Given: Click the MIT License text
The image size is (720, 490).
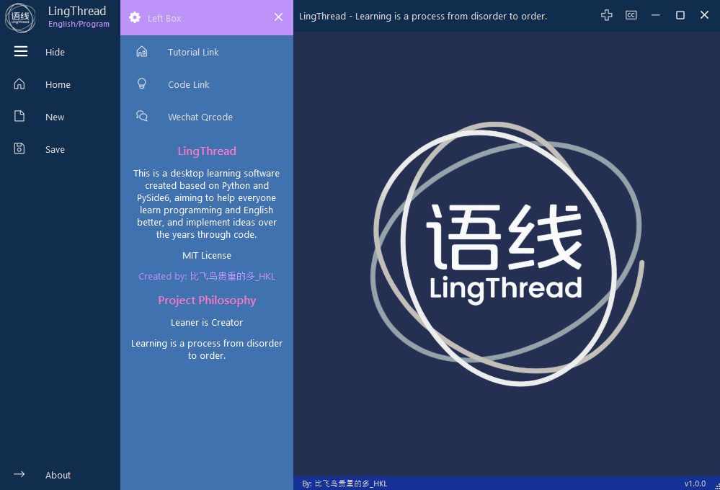Looking at the screenshot, I should click(207, 255).
